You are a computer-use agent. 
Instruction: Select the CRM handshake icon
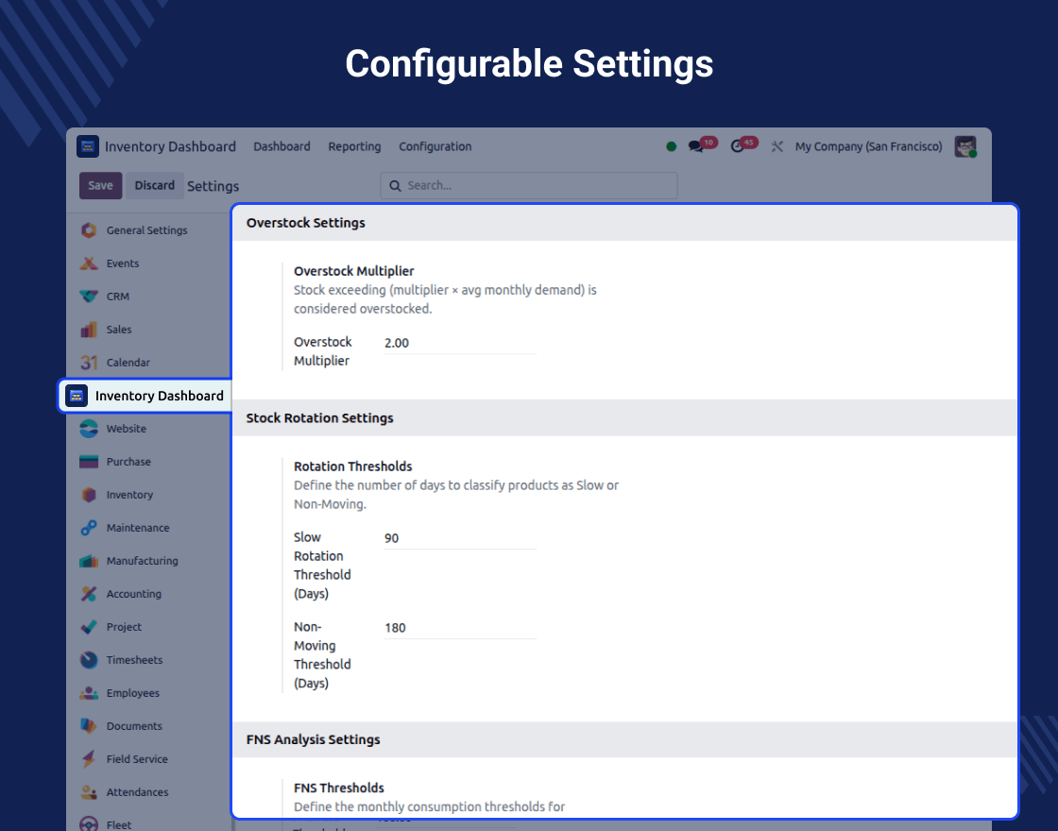(89, 297)
